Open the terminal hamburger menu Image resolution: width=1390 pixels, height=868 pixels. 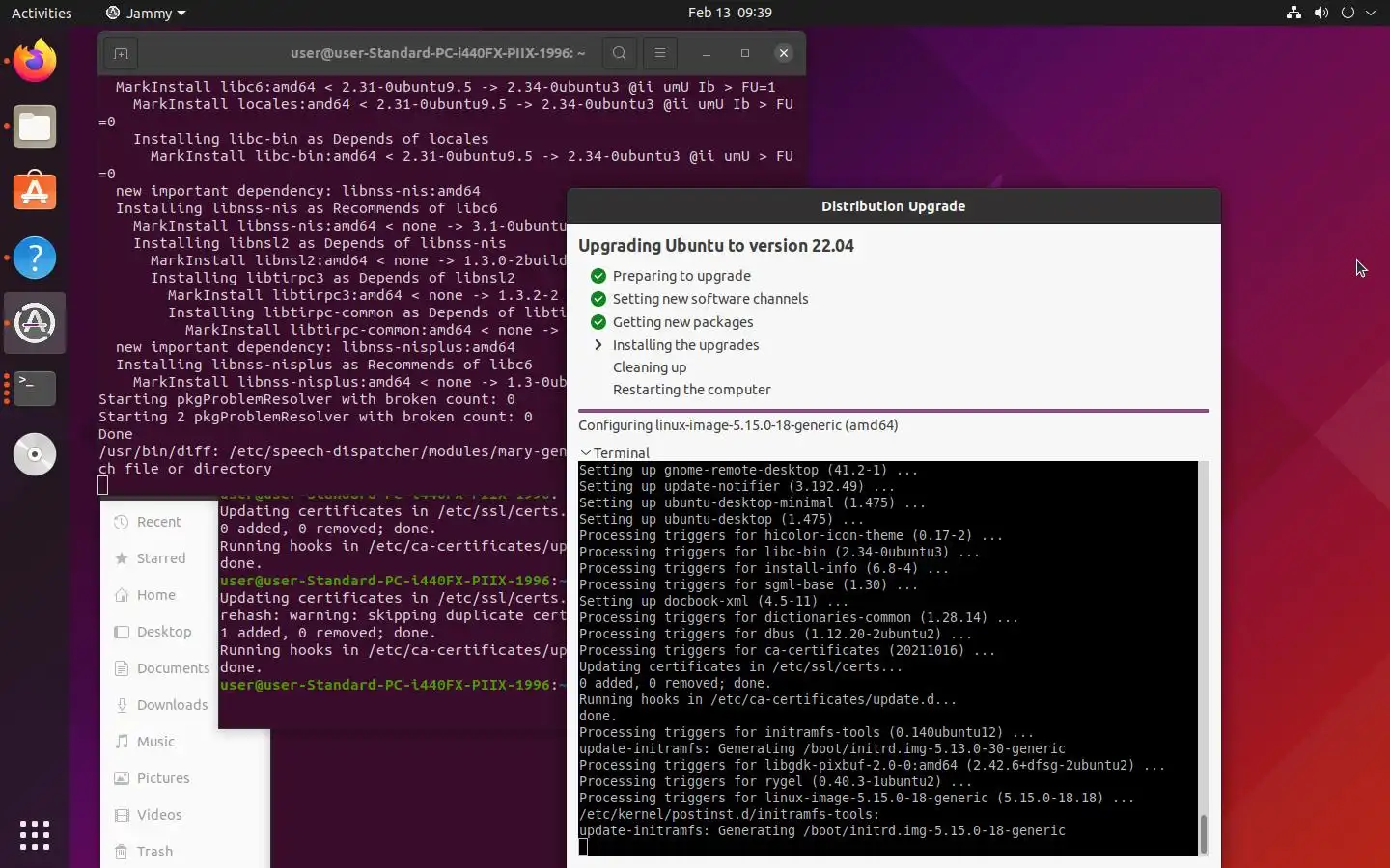click(660, 53)
